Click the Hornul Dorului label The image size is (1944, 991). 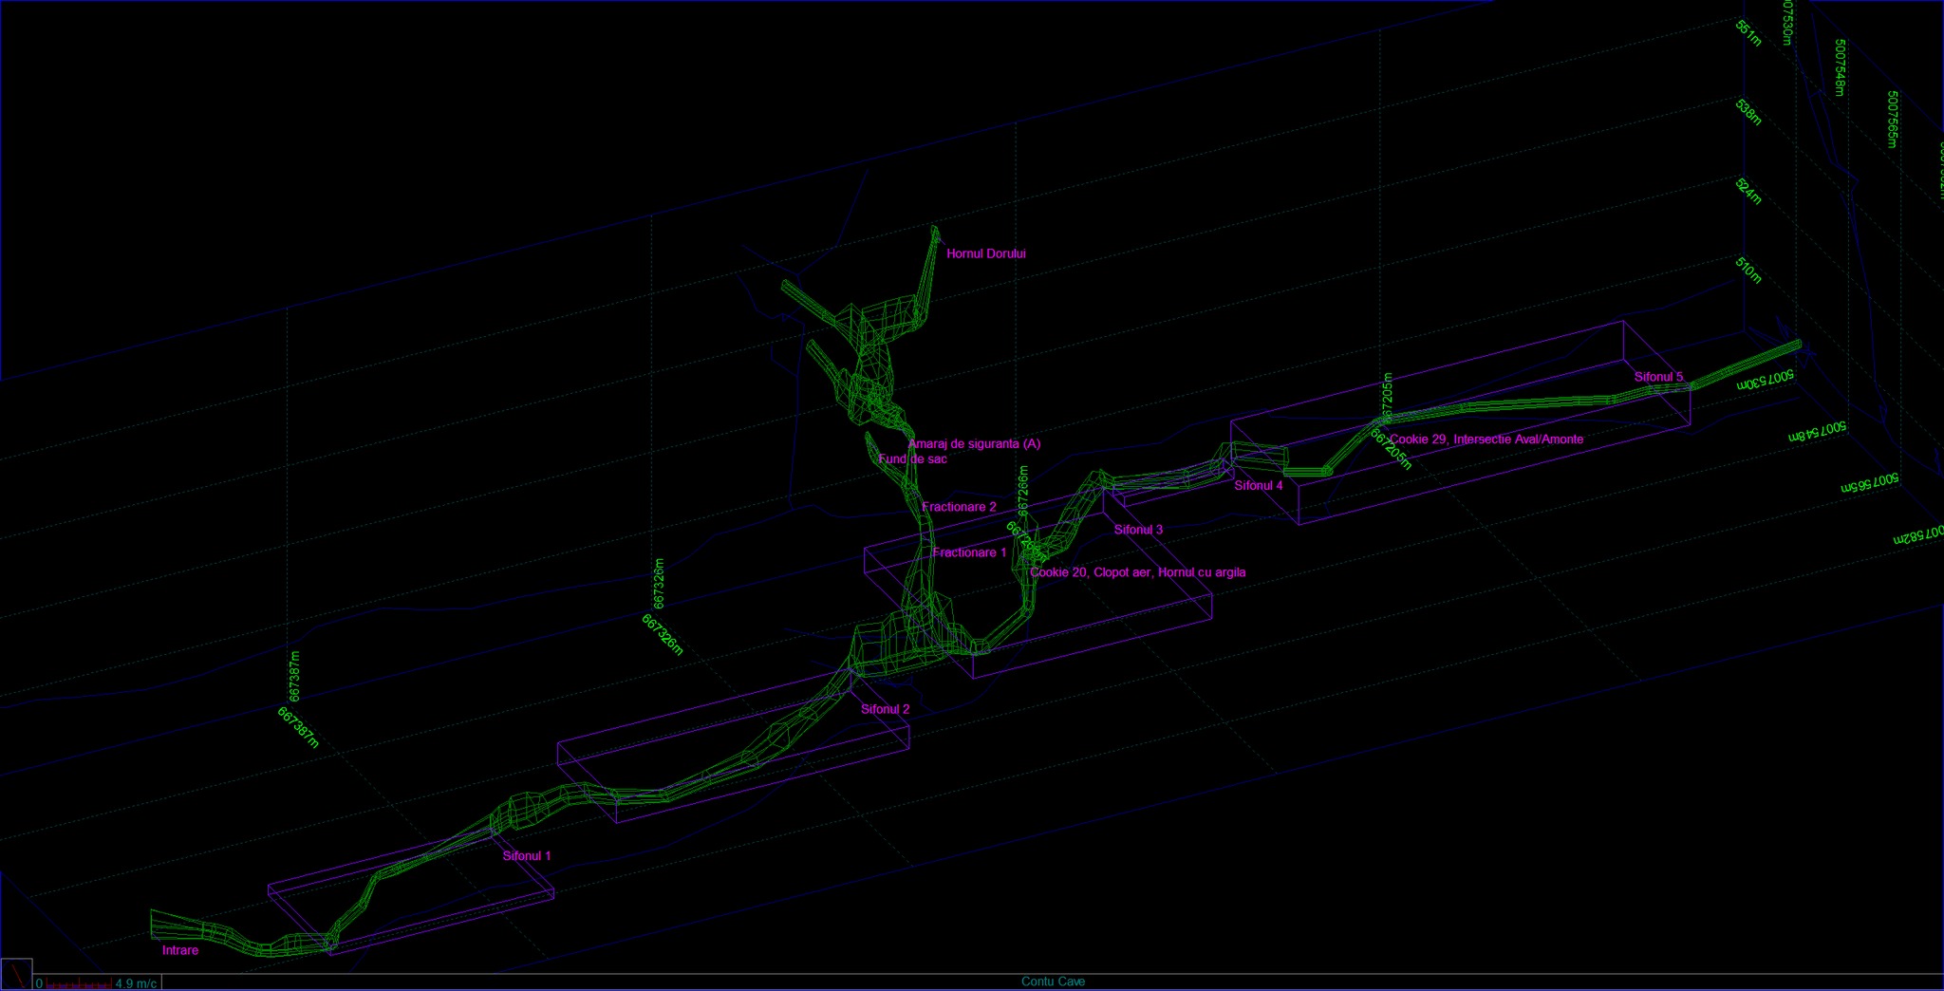click(985, 253)
